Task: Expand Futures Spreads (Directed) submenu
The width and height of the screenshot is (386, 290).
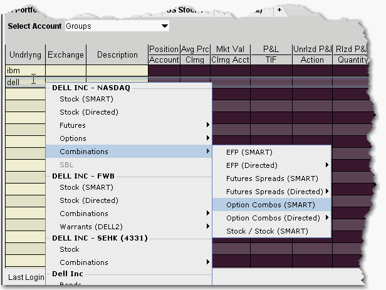Action: (x=326, y=192)
